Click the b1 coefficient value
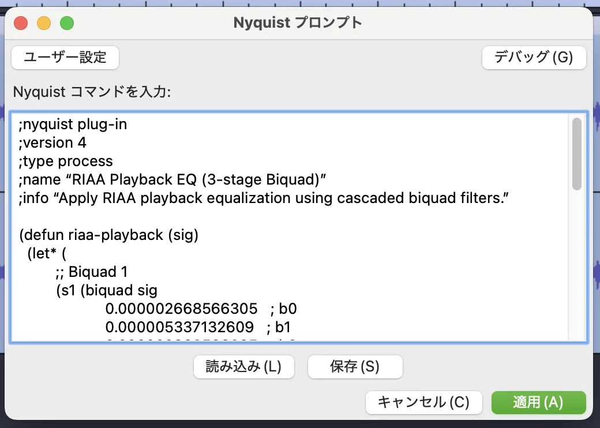Screen dimensions: 600x428 181,327
